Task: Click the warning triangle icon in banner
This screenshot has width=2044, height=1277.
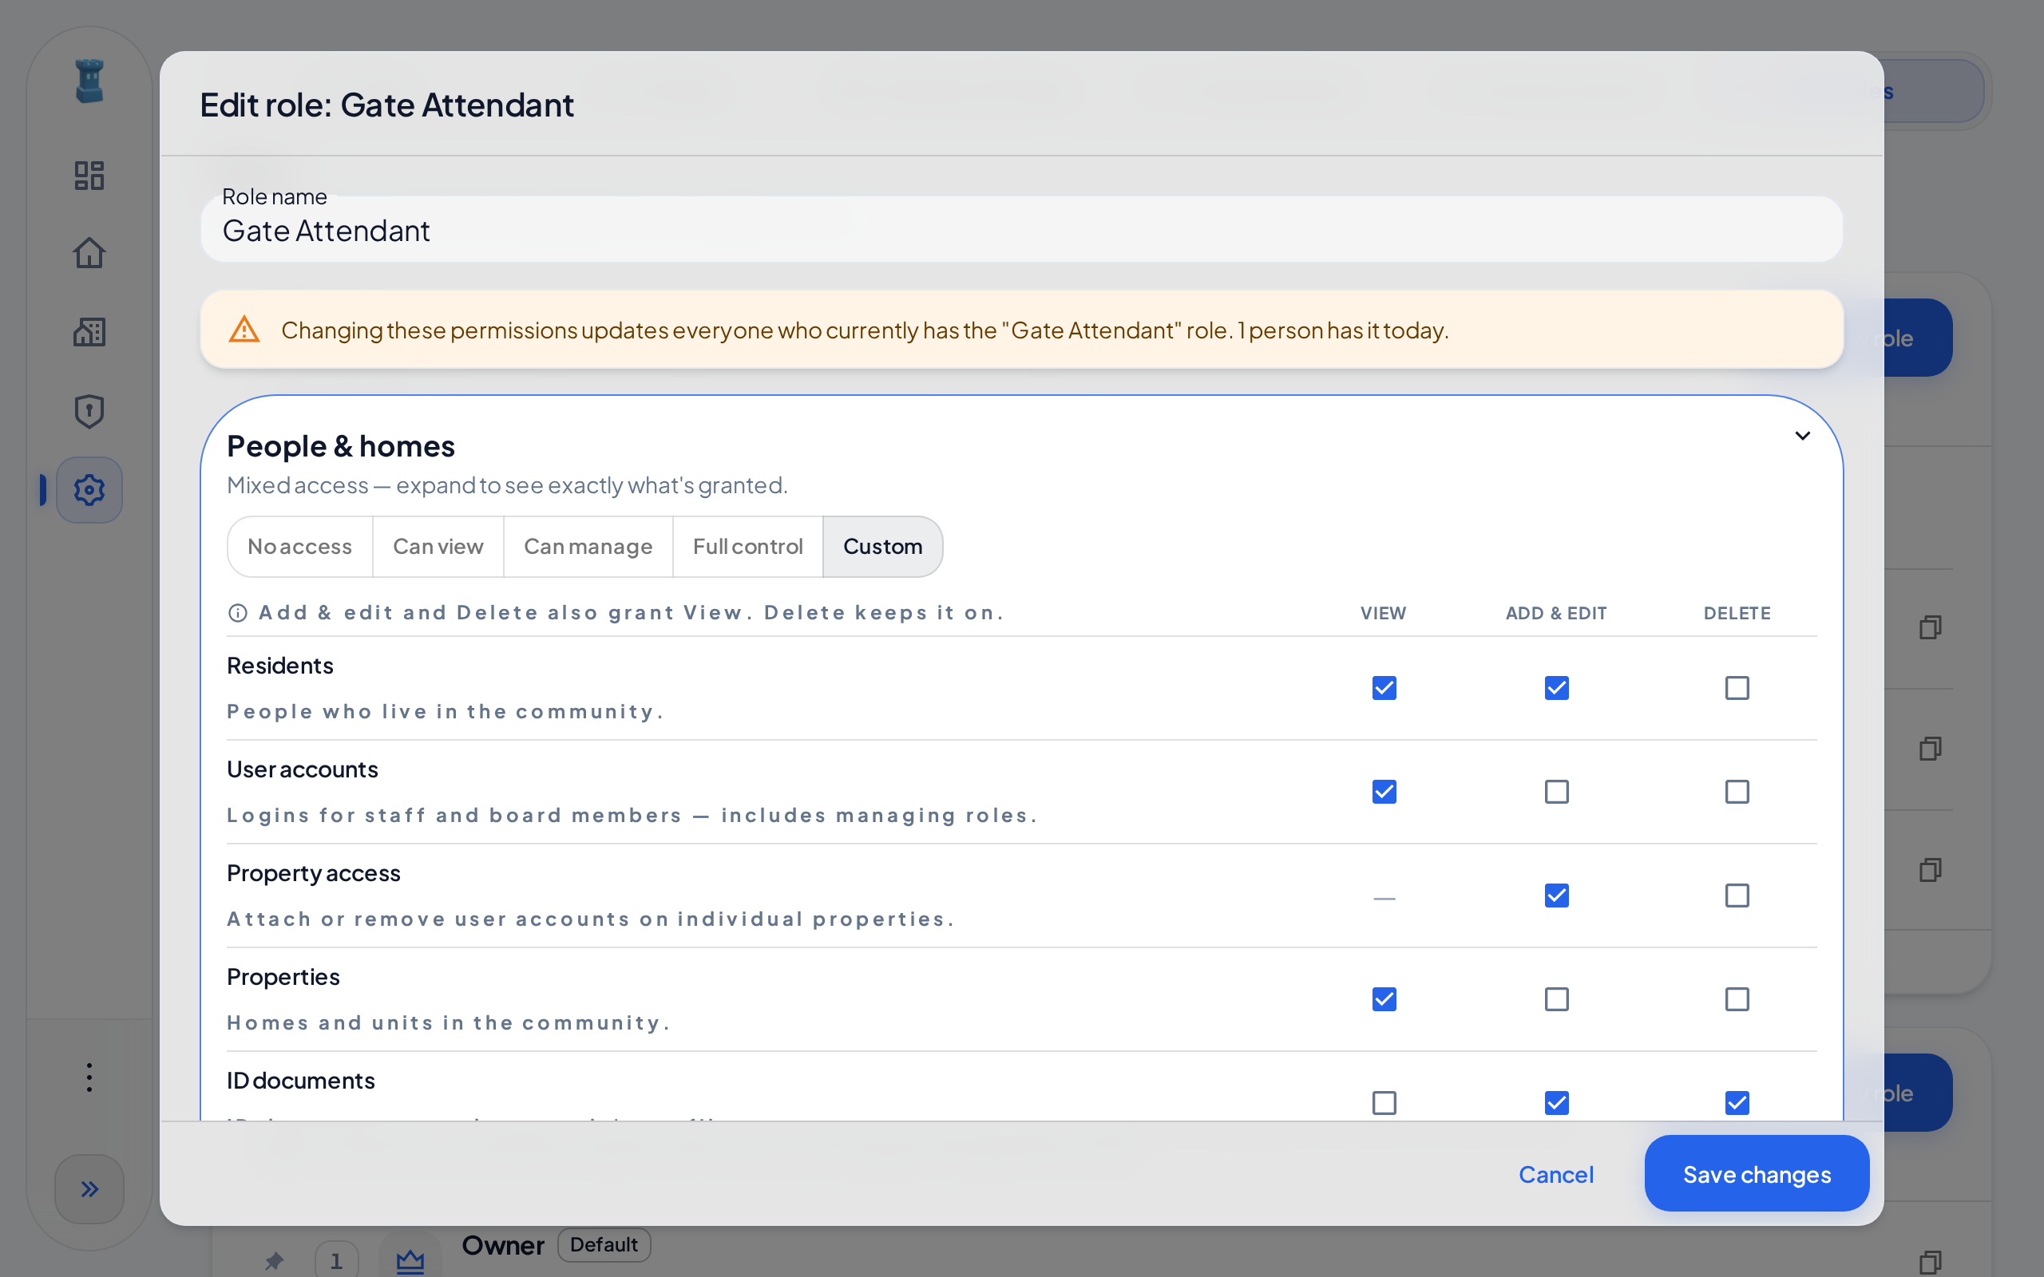Action: (x=244, y=330)
